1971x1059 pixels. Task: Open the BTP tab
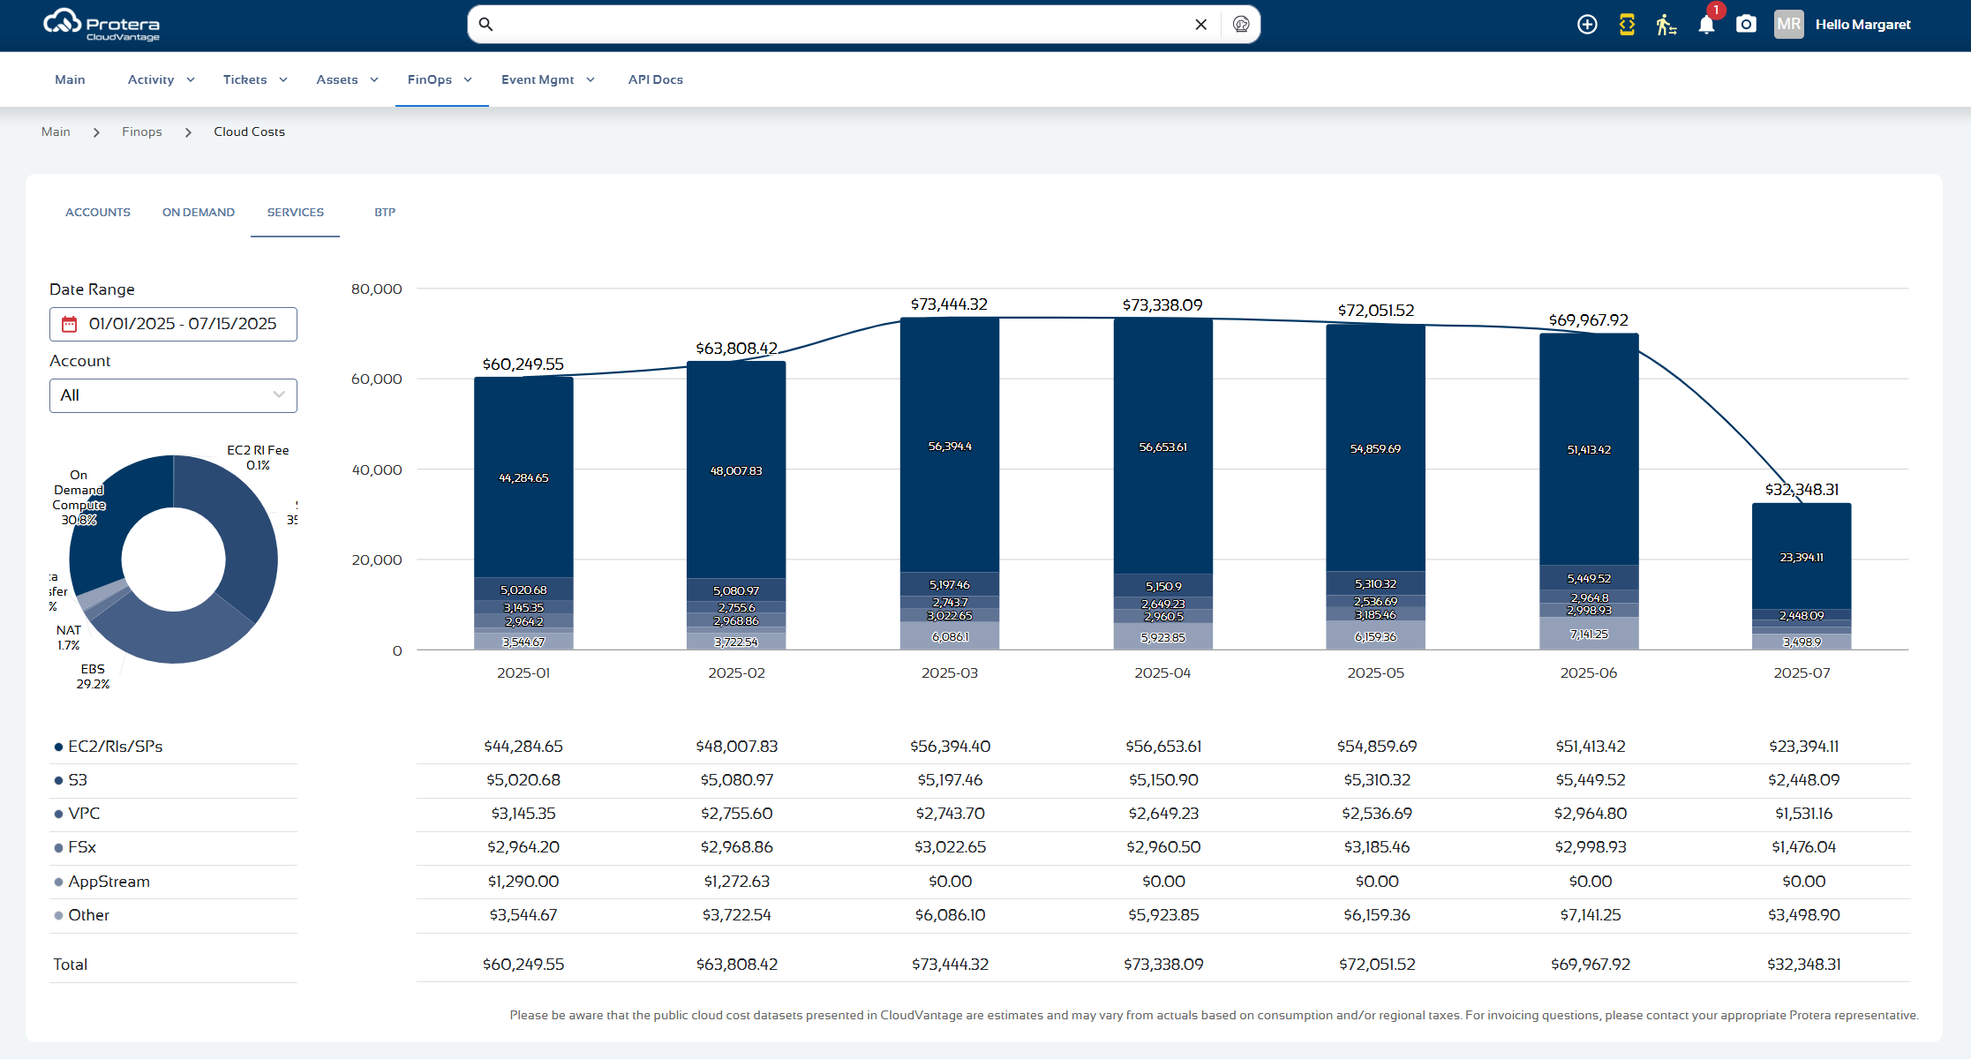tap(385, 213)
